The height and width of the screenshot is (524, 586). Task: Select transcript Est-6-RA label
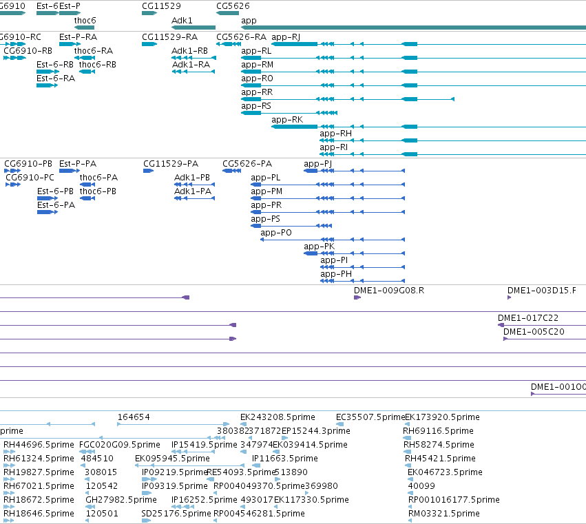56,78
